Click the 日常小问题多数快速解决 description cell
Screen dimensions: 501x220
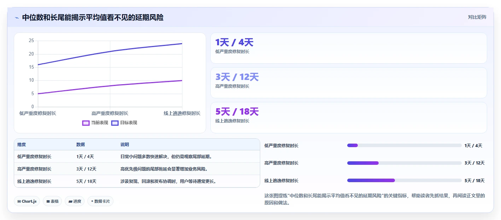tap(166, 157)
